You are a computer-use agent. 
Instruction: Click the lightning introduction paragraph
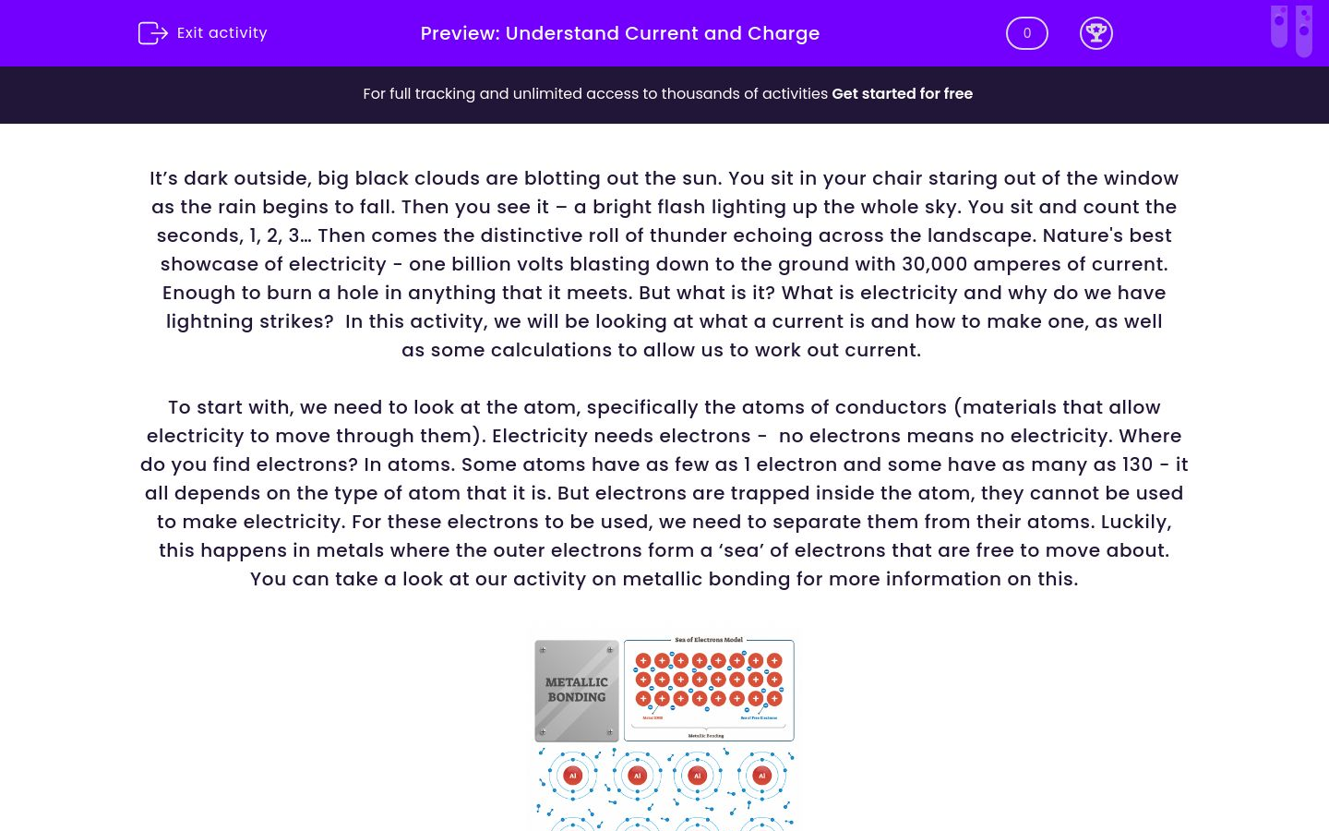click(664, 264)
